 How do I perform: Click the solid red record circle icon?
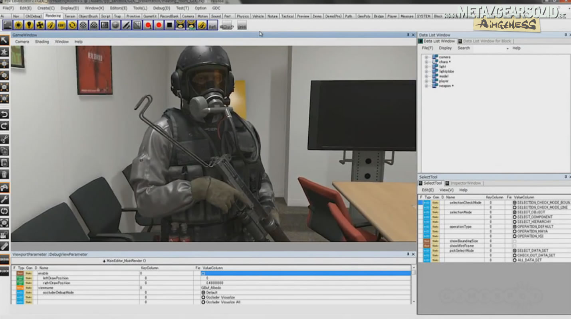point(159,25)
